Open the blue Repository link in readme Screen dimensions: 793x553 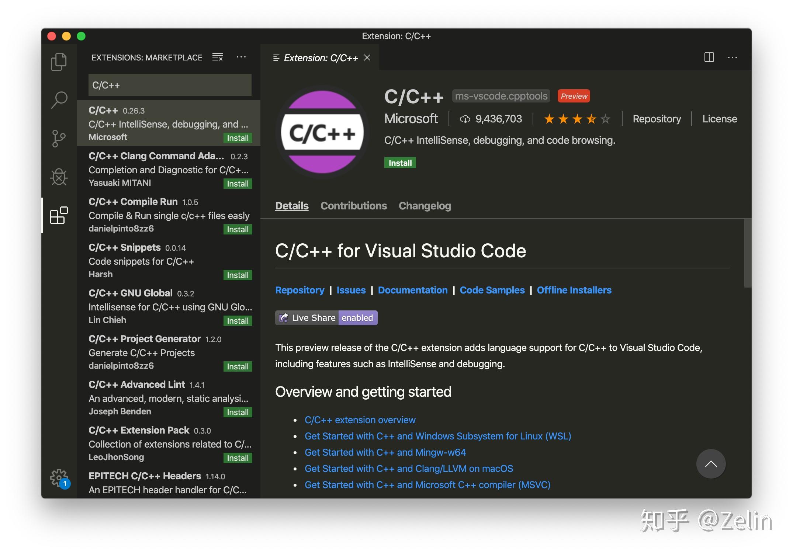(300, 290)
